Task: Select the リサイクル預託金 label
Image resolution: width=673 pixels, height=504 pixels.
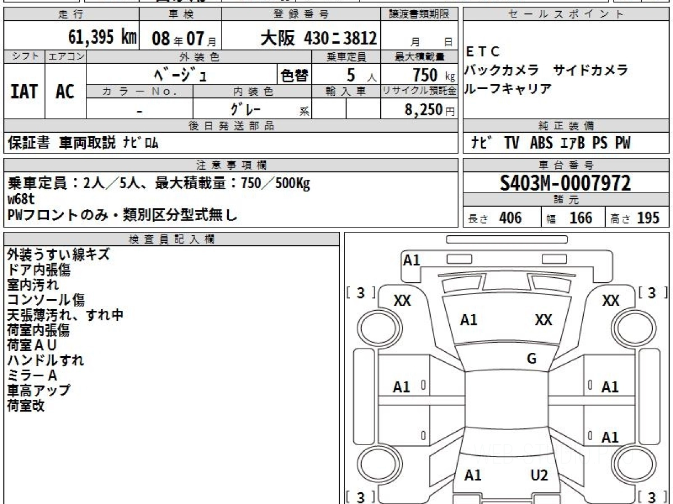Action: tap(420, 91)
